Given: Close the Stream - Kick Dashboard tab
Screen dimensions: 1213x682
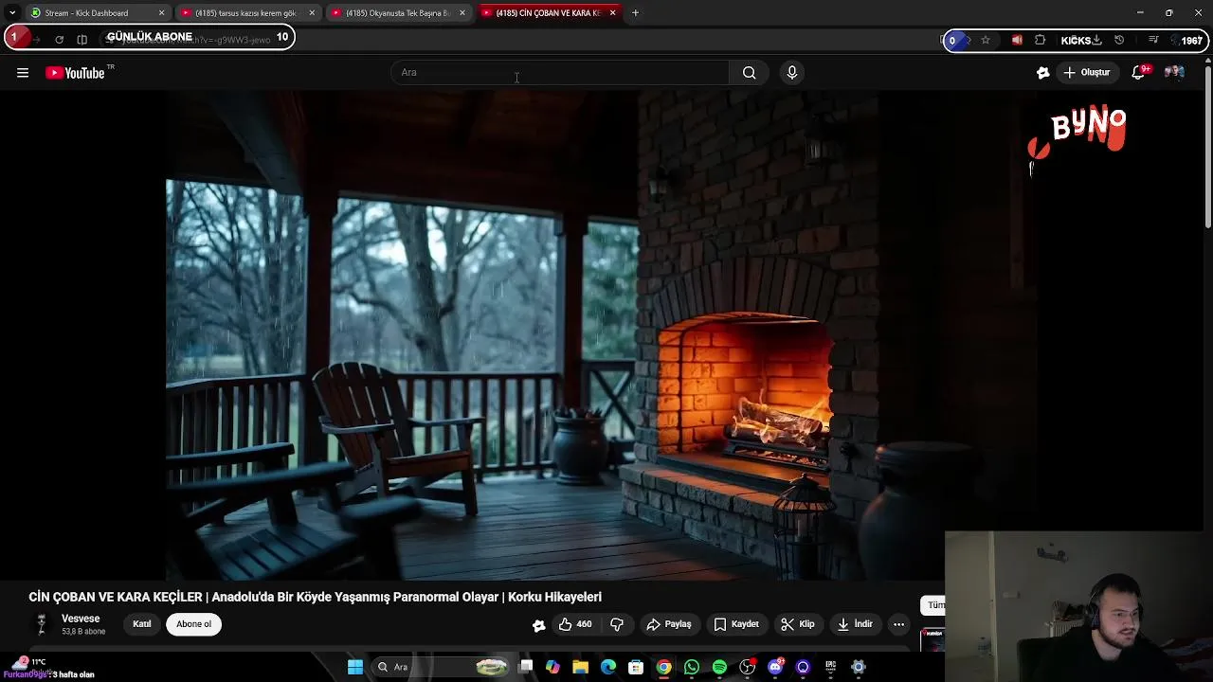Looking at the screenshot, I should tap(161, 13).
